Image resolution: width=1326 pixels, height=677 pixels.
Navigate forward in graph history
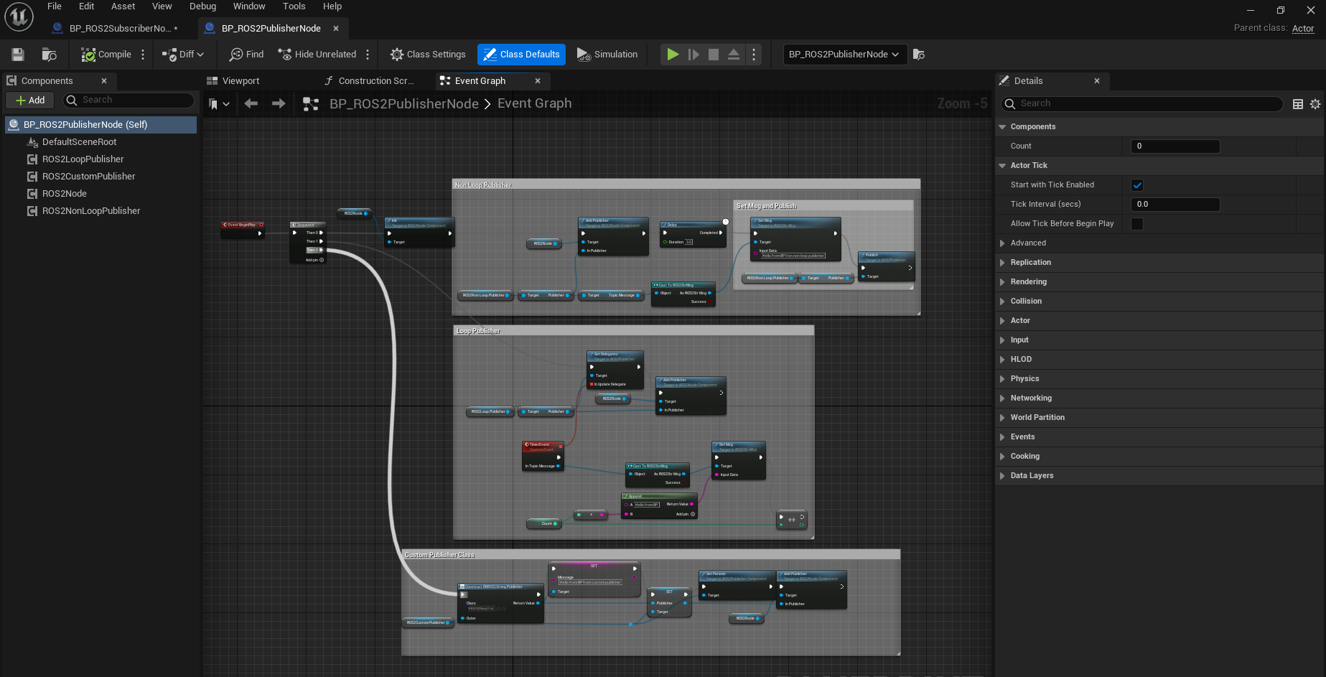(279, 104)
